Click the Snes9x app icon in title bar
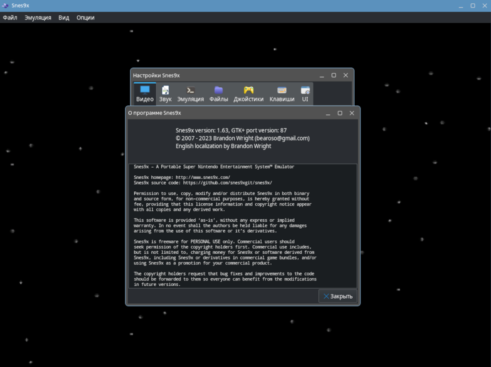491x367 pixels. point(5,5)
